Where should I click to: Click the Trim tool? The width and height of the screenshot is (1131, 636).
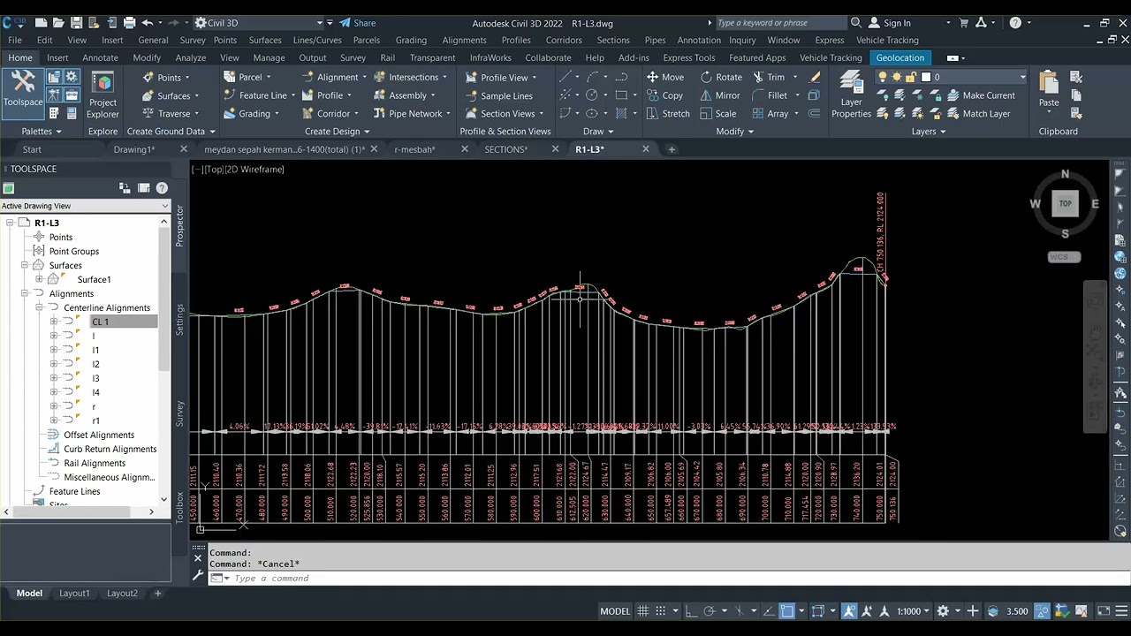[769, 77]
